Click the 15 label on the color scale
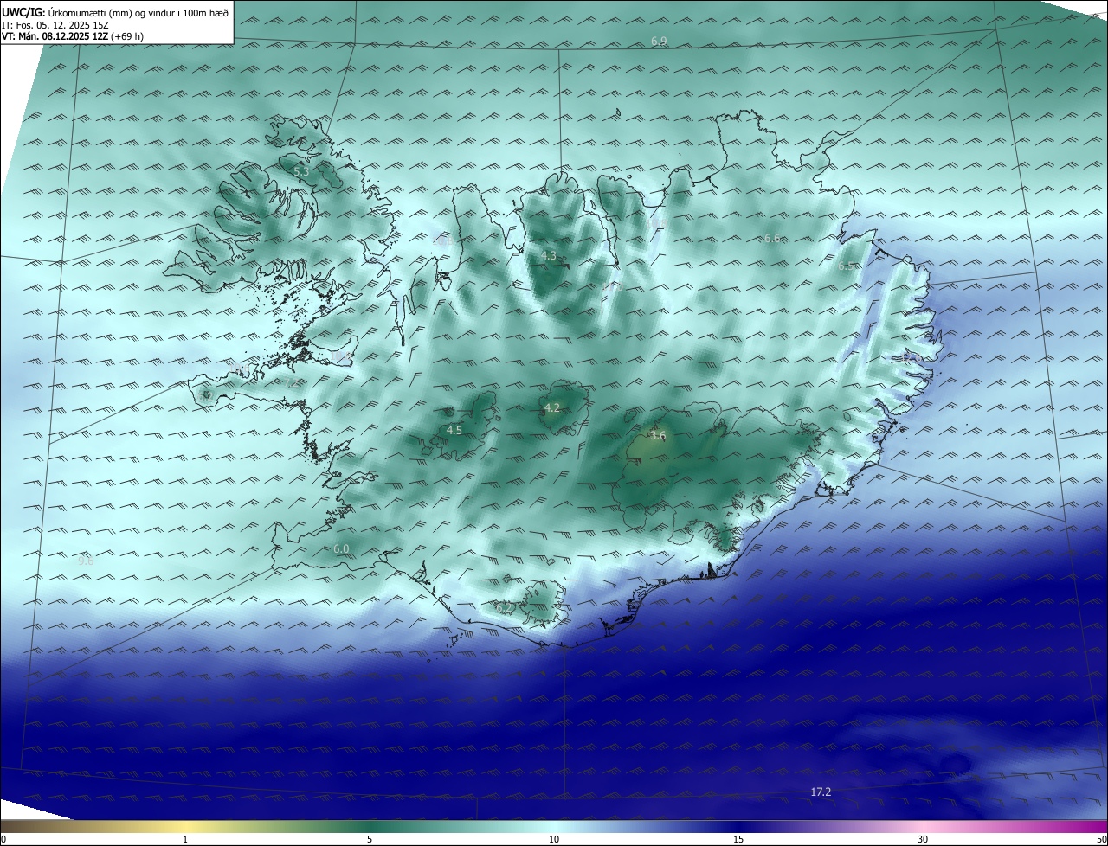The image size is (1108, 846). [738, 840]
